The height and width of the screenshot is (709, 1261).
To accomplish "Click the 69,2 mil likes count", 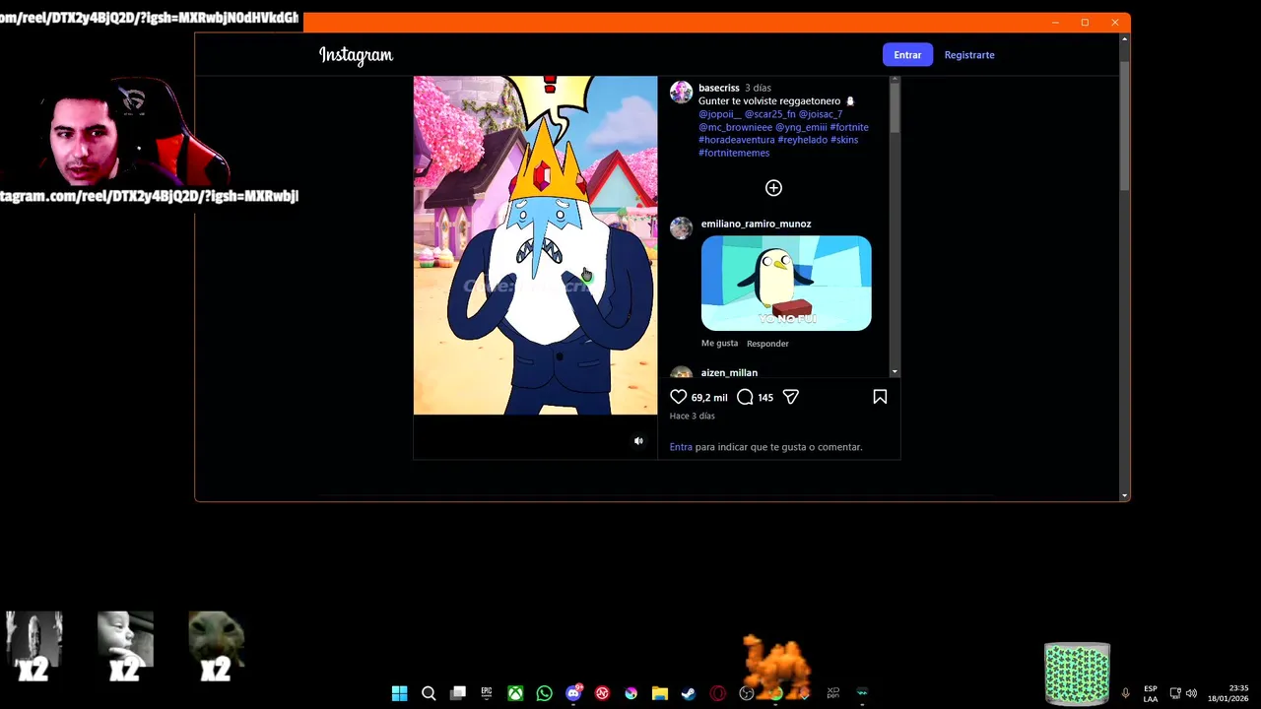I will click(x=709, y=398).
